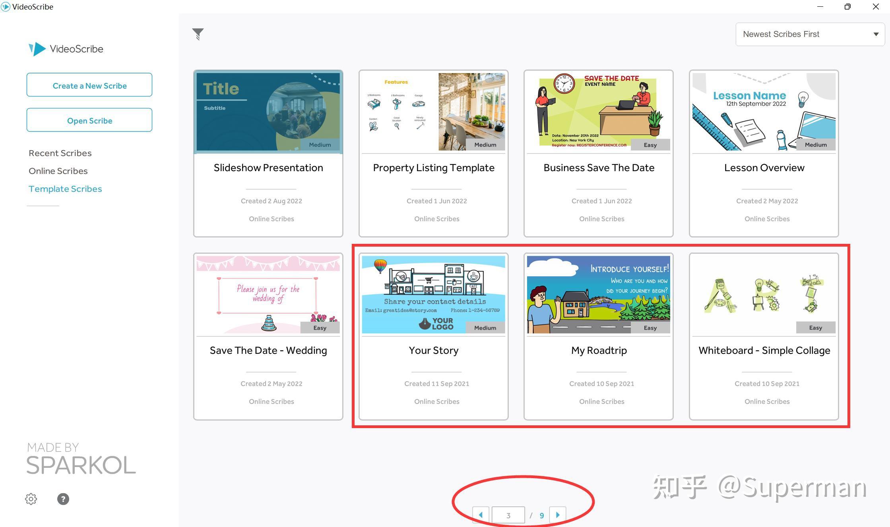This screenshot has width=890, height=527.
Task: Switch to Online Scribes section
Action: [x=58, y=171]
